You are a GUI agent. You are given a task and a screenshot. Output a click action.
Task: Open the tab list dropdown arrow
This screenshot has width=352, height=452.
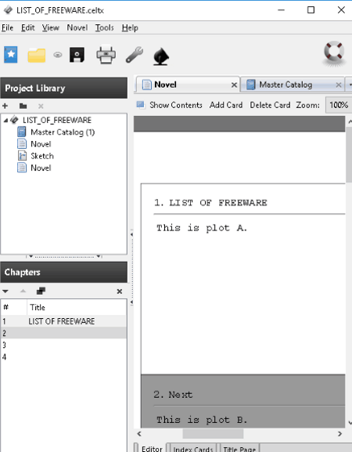[x=350, y=85]
